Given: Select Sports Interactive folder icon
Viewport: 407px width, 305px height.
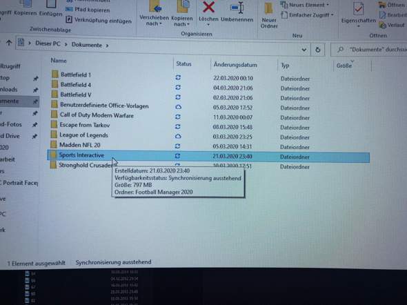Looking at the screenshot, I should (x=53, y=155).
